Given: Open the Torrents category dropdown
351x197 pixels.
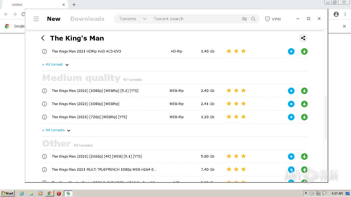Looking at the screenshot, I should 132,19.
